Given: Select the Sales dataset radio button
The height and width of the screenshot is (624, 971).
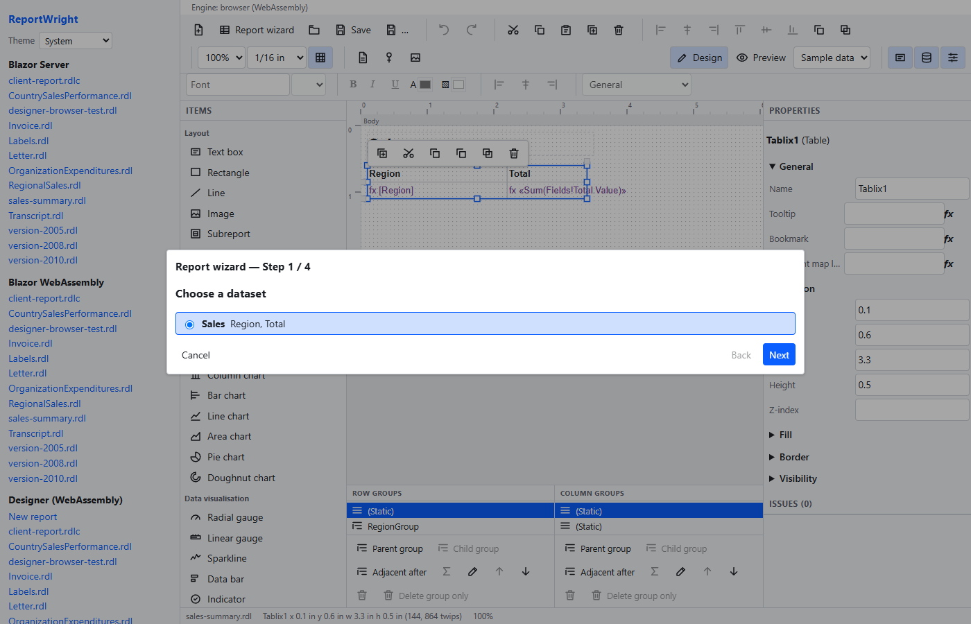Looking at the screenshot, I should (x=189, y=324).
